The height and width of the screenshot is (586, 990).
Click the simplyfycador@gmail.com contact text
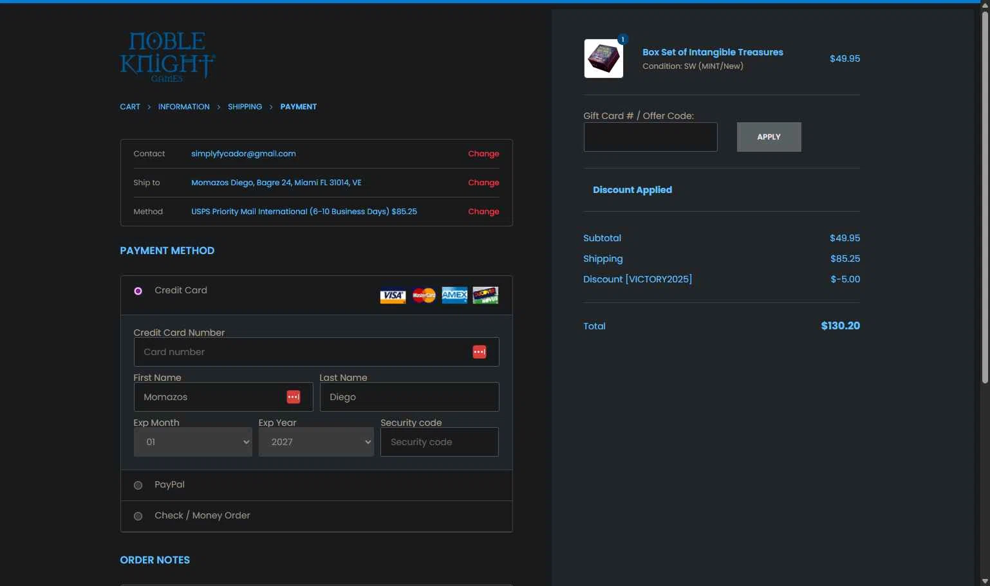pyautogui.click(x=243, y=154)
